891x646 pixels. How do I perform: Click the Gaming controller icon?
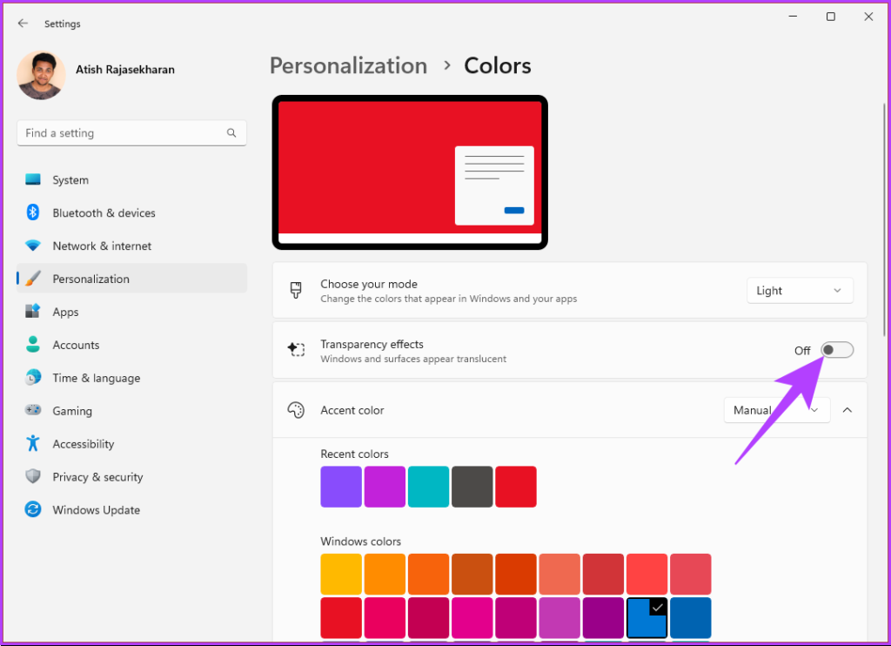tap(33, 411)
